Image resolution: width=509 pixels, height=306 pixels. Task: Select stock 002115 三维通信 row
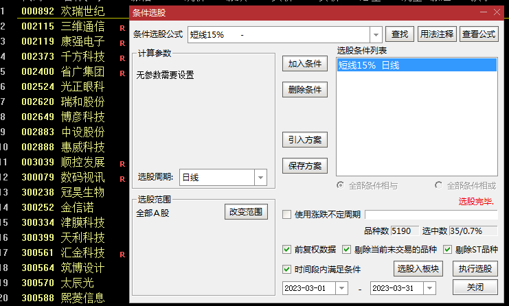(63, 26)
